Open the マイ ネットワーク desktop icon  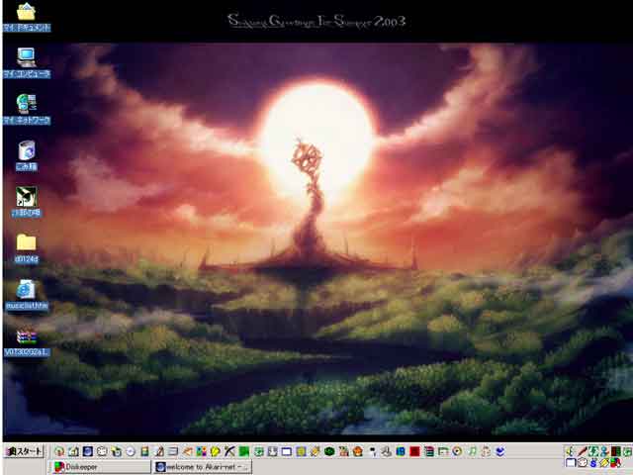pos(27,104)
